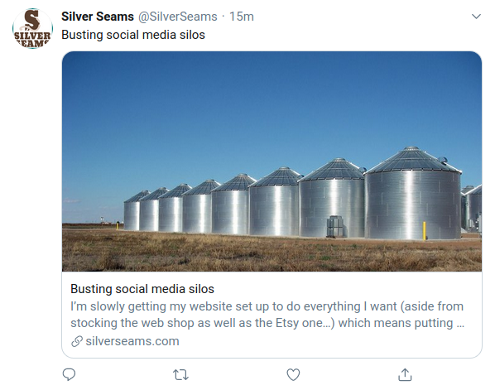Click the card description preview text
The width and height of the screenshot is (495, 390).
click(267, 315)
